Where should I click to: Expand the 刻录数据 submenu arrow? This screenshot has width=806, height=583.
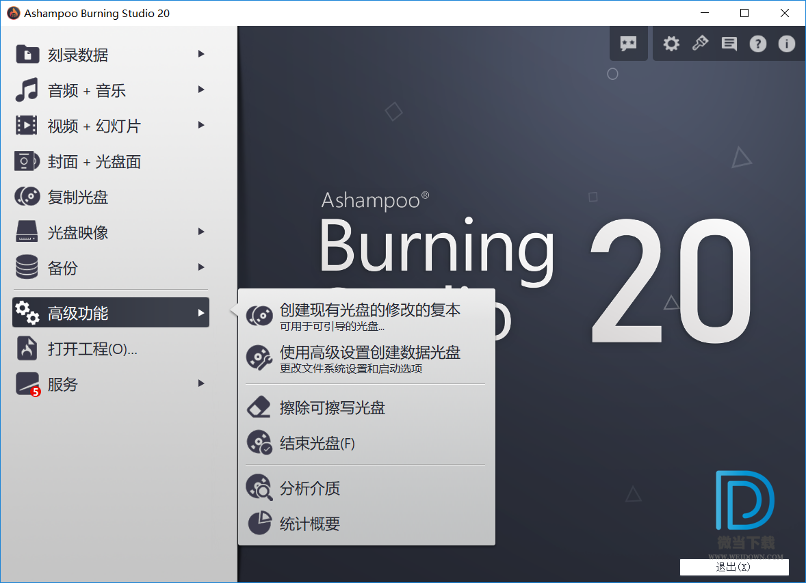click(201, 54)
